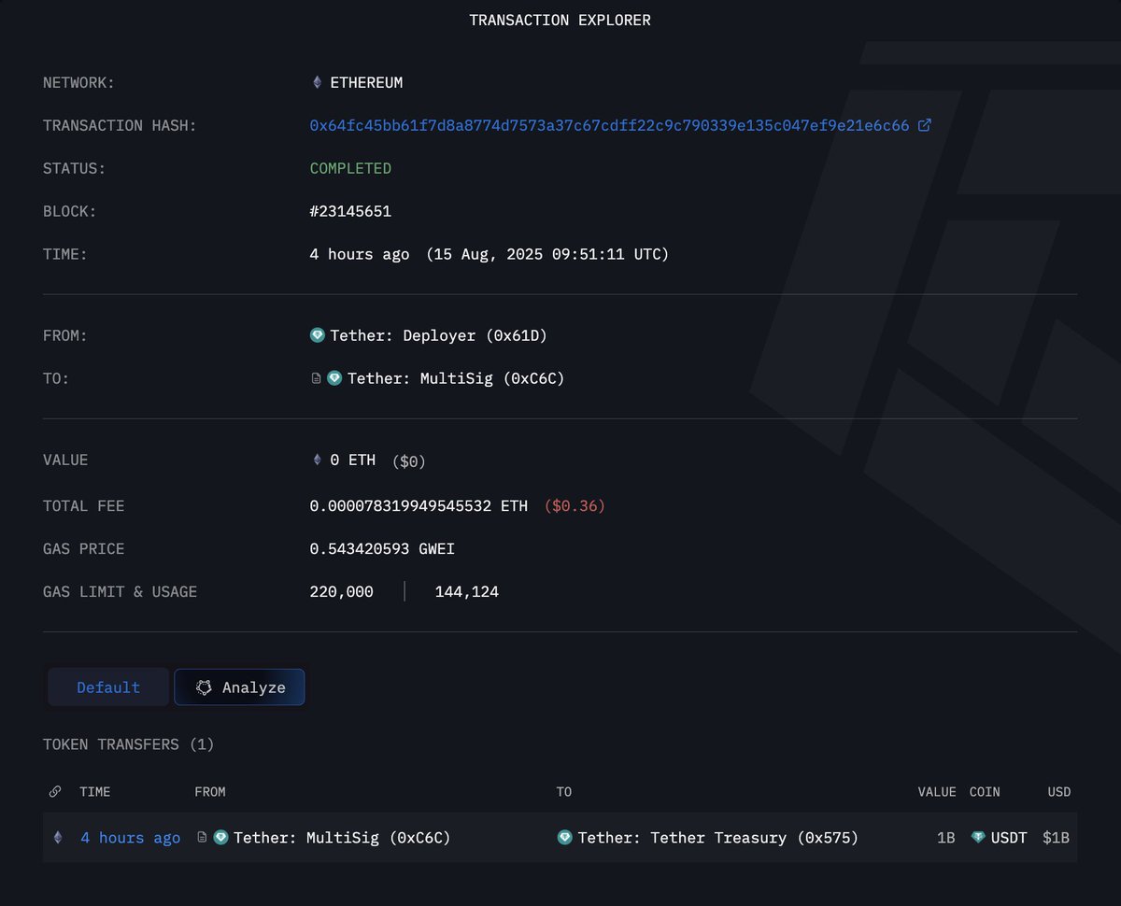Screen dimensions: 1121x906
Task: Click the contract document icon in transfer FROM cell
Action: [x=202, y=838]
